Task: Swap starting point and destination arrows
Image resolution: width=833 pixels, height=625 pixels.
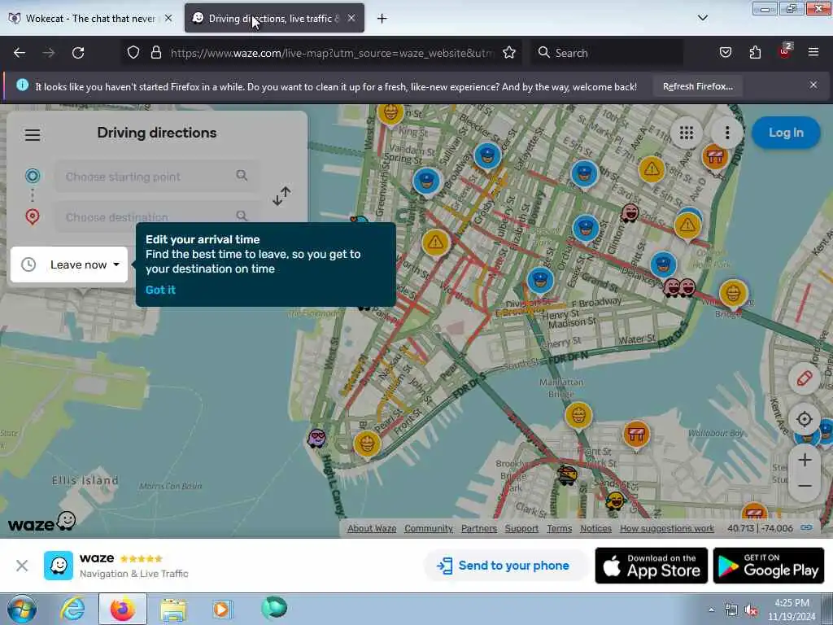Action: pyautogui.click(x=281, y=195)
